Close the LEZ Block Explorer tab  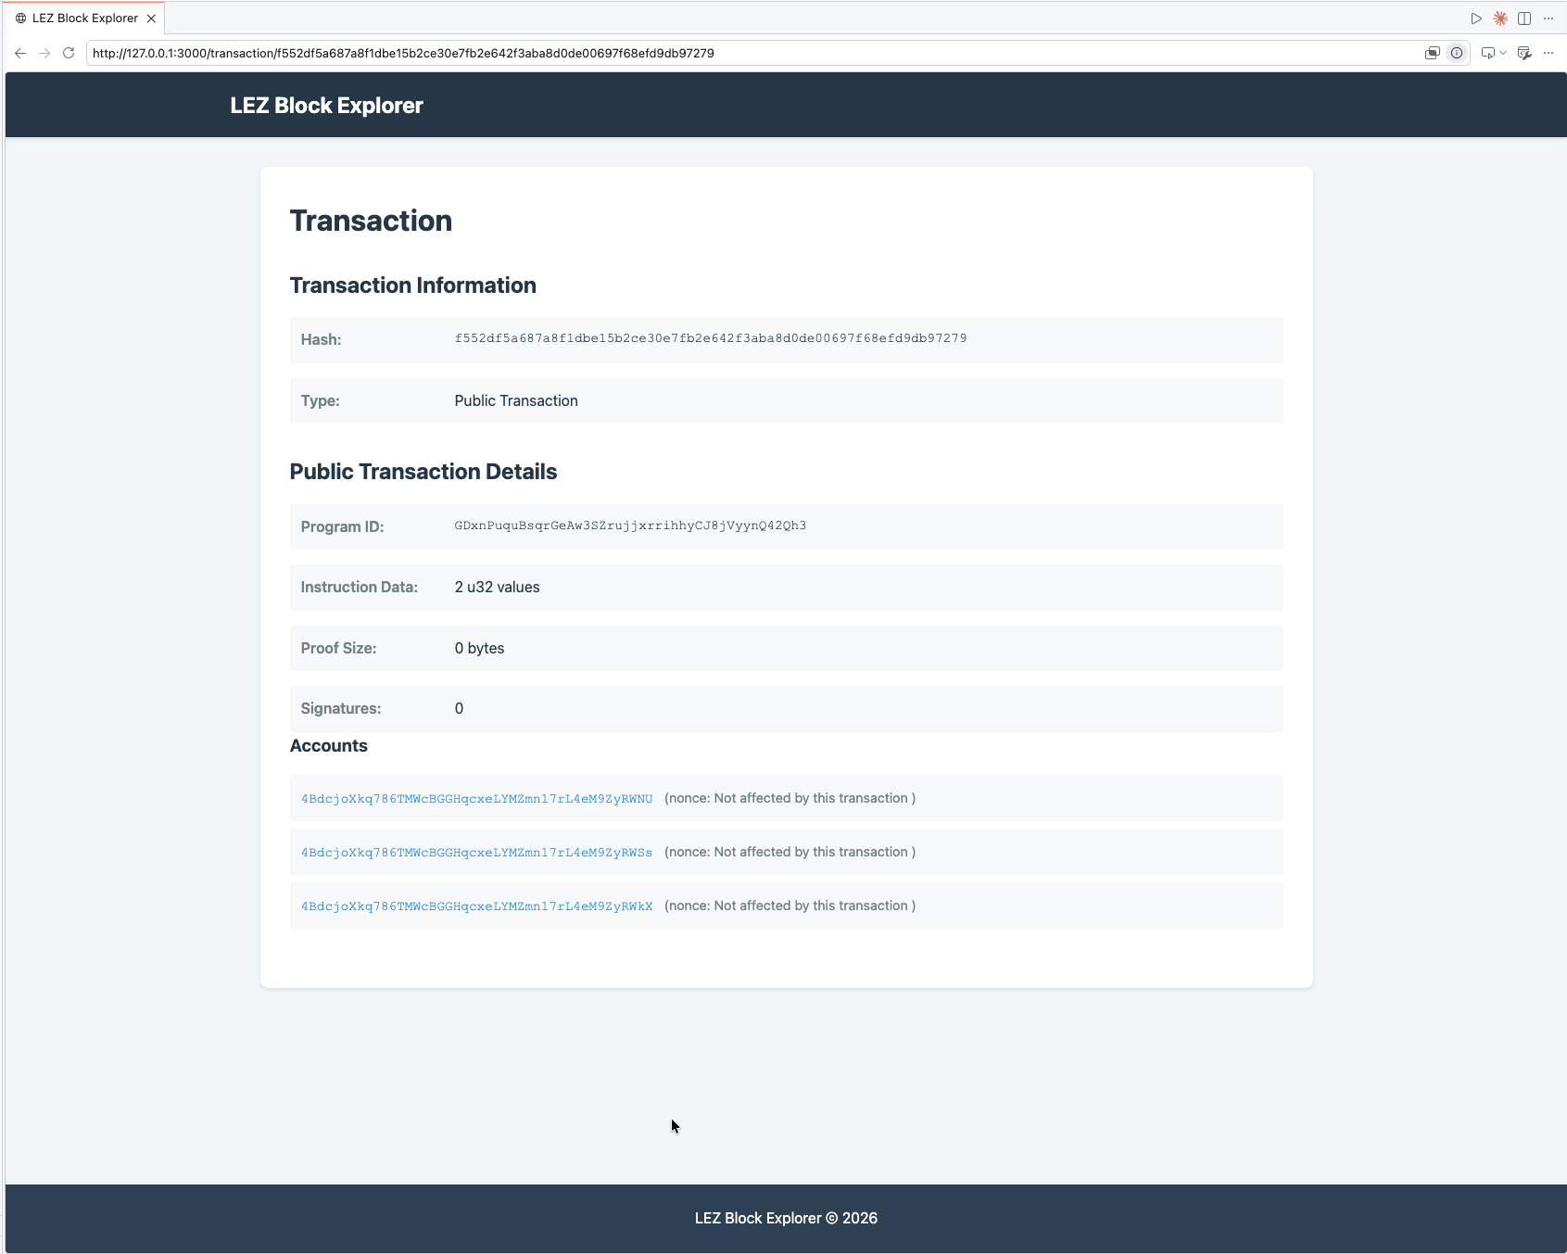pyautogui.click(x=151, y=19)
